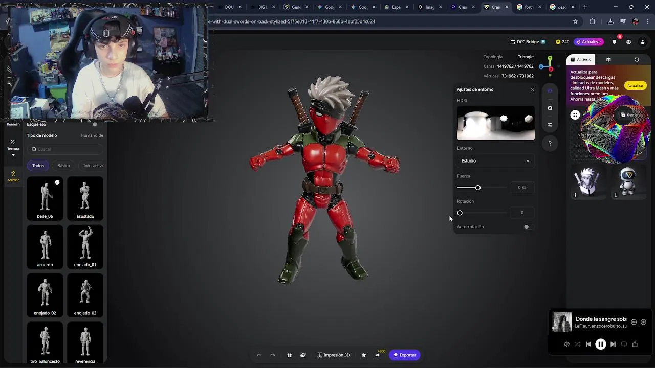Click the cube view icon beside gift icon

(303, 355)
